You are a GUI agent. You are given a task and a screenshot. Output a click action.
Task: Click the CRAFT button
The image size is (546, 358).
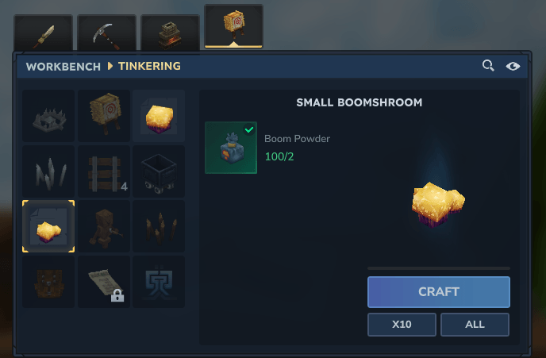pos(439,292)
